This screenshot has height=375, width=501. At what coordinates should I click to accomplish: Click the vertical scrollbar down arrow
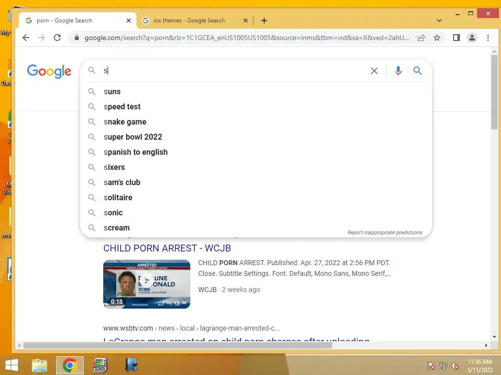coord(494,337)
